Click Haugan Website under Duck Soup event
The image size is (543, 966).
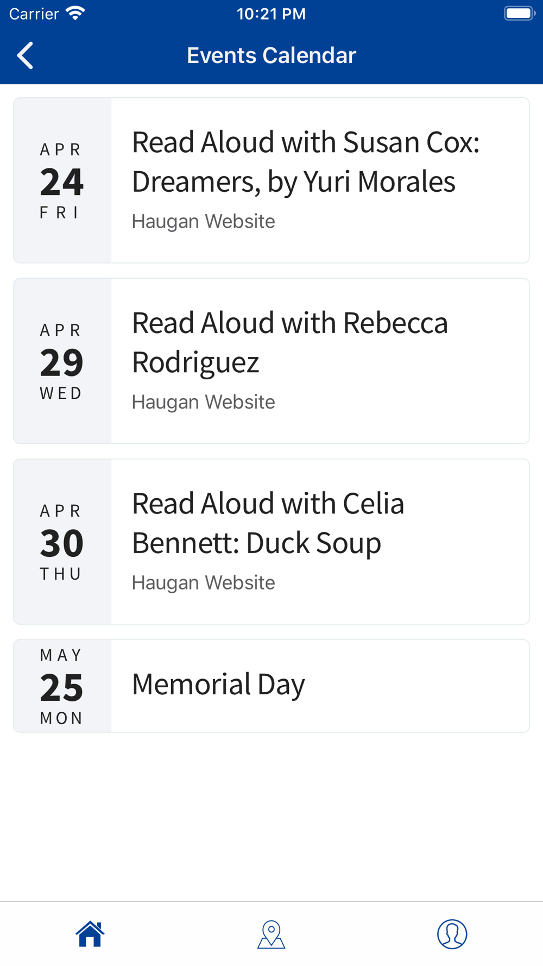204,583
